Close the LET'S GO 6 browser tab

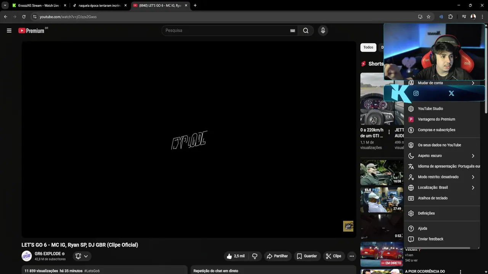tap(186, 5)
